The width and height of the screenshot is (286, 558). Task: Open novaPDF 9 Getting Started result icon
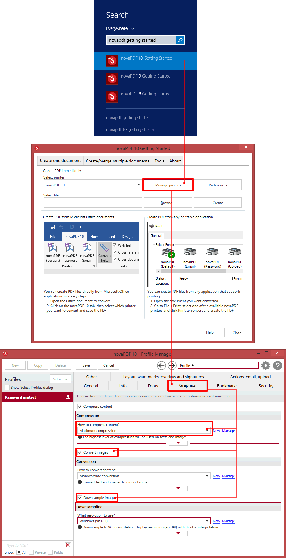point(112,79)
